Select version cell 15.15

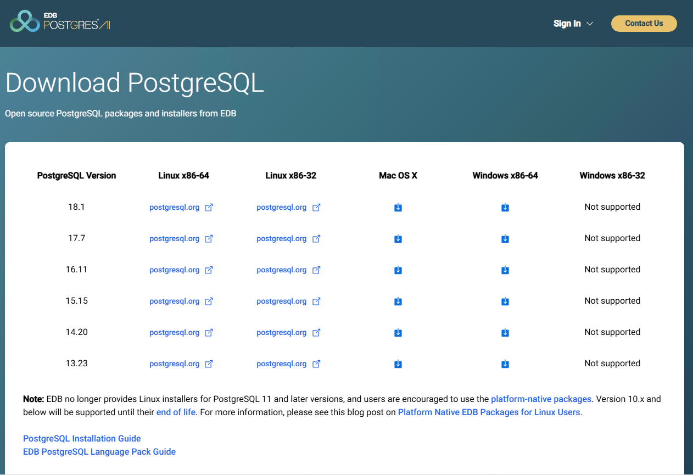coord(76,301)
